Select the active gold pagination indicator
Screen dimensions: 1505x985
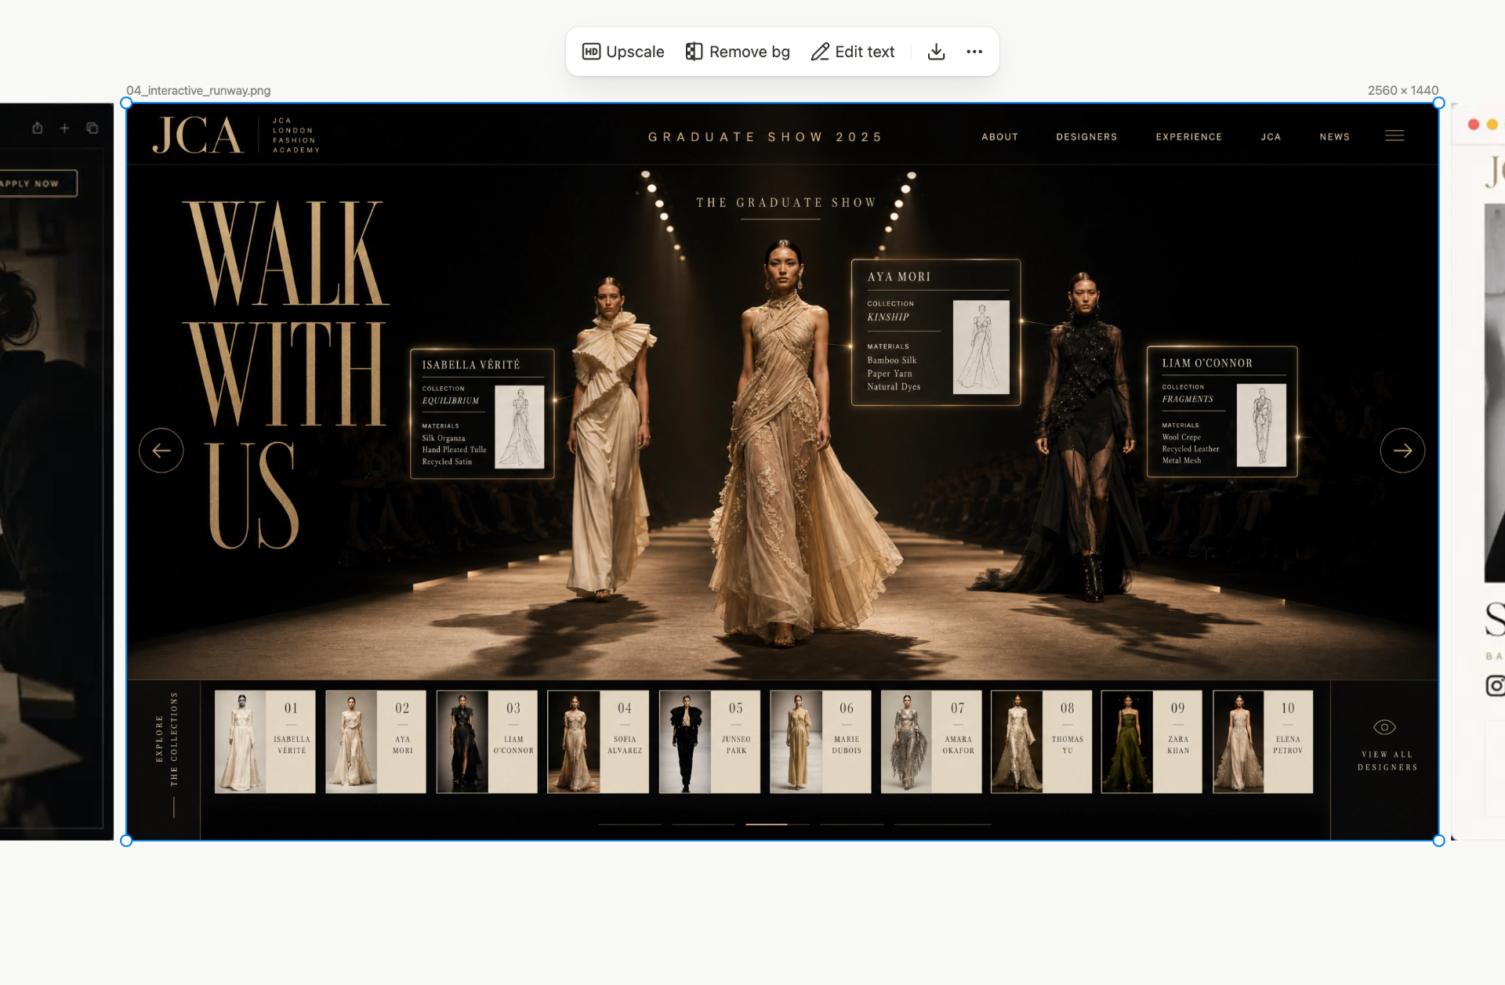tap(767, 824)
